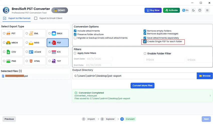Click the 'Files saved to' path text
Viewport: 213px width, 124px height.
tap(102, 99)
